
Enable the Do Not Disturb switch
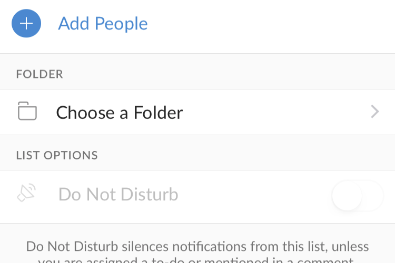pos(357,196)
